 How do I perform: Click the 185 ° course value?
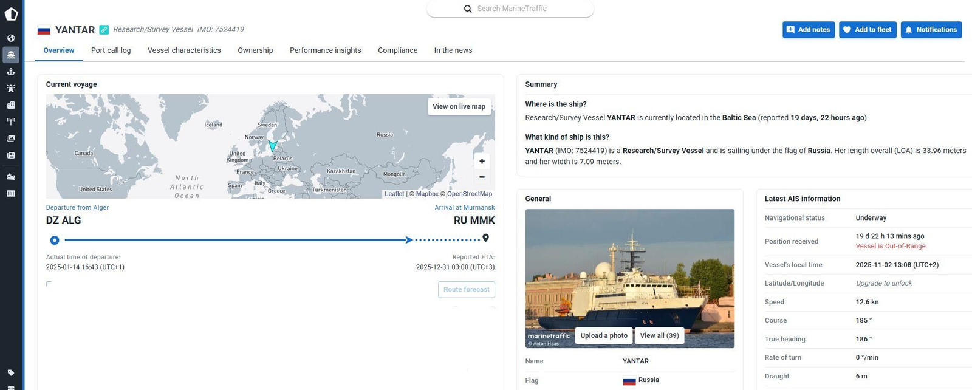point(864,320)
